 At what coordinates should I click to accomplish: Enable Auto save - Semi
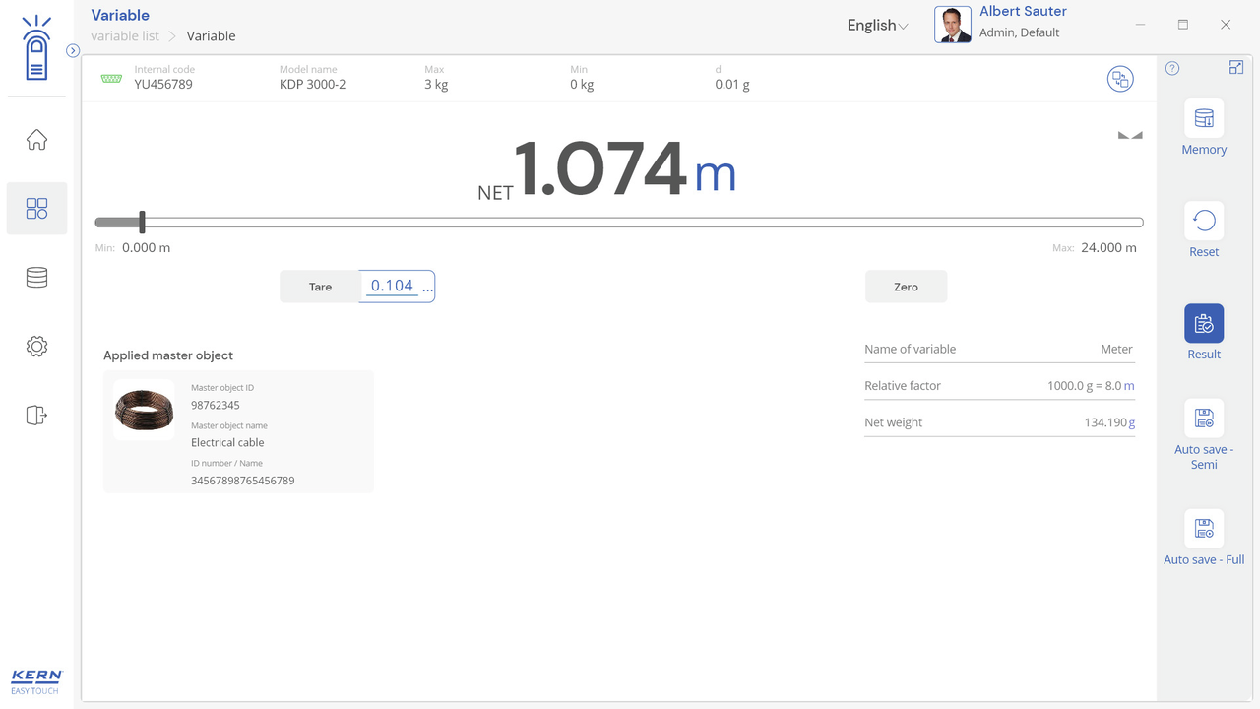click(1203, 419)
